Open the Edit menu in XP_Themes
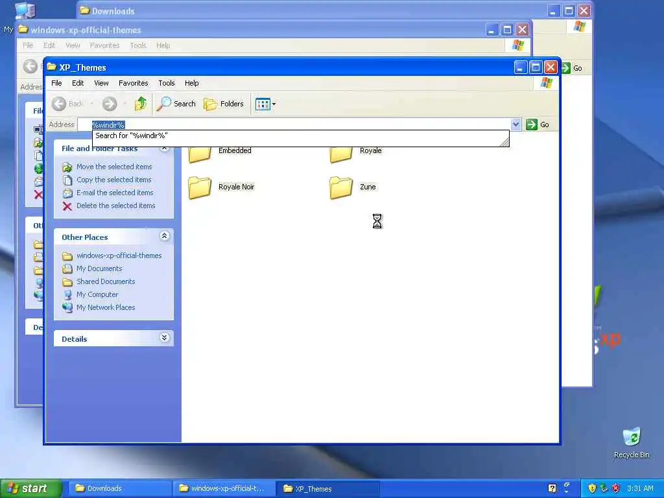The image size is (664, 498). [x=78, y=83]
